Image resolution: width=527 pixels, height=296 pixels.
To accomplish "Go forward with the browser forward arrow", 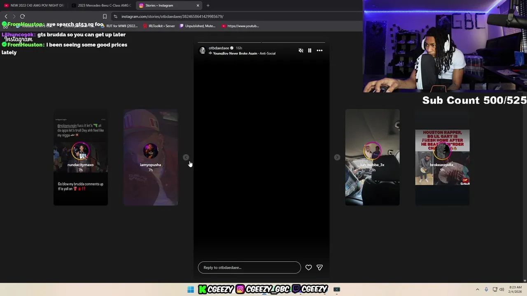I will [x=14, y=16].
